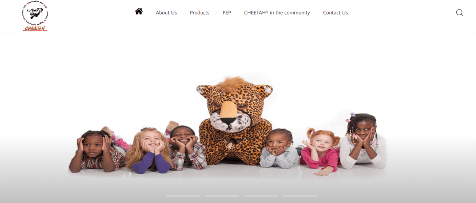Click the smiling boy in the plaid shirt
The width and height of the screenshot is (476, 203).
pyautogui.click(x=186, y=148)
